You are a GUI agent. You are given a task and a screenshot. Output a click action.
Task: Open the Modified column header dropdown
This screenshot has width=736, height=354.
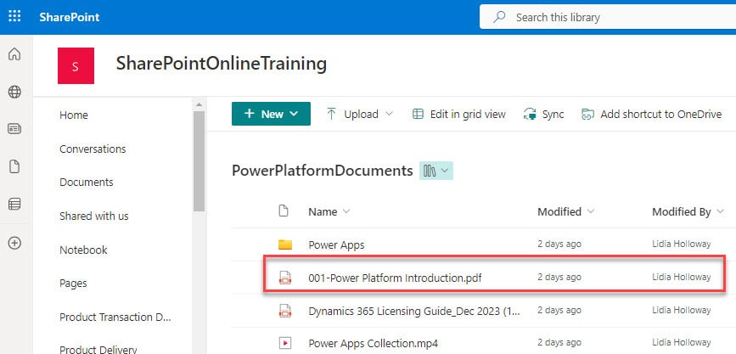pyautogui.click(x=566, y=211)
